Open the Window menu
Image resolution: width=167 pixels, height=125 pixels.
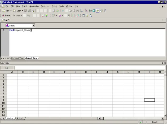(x=69, y=6)
